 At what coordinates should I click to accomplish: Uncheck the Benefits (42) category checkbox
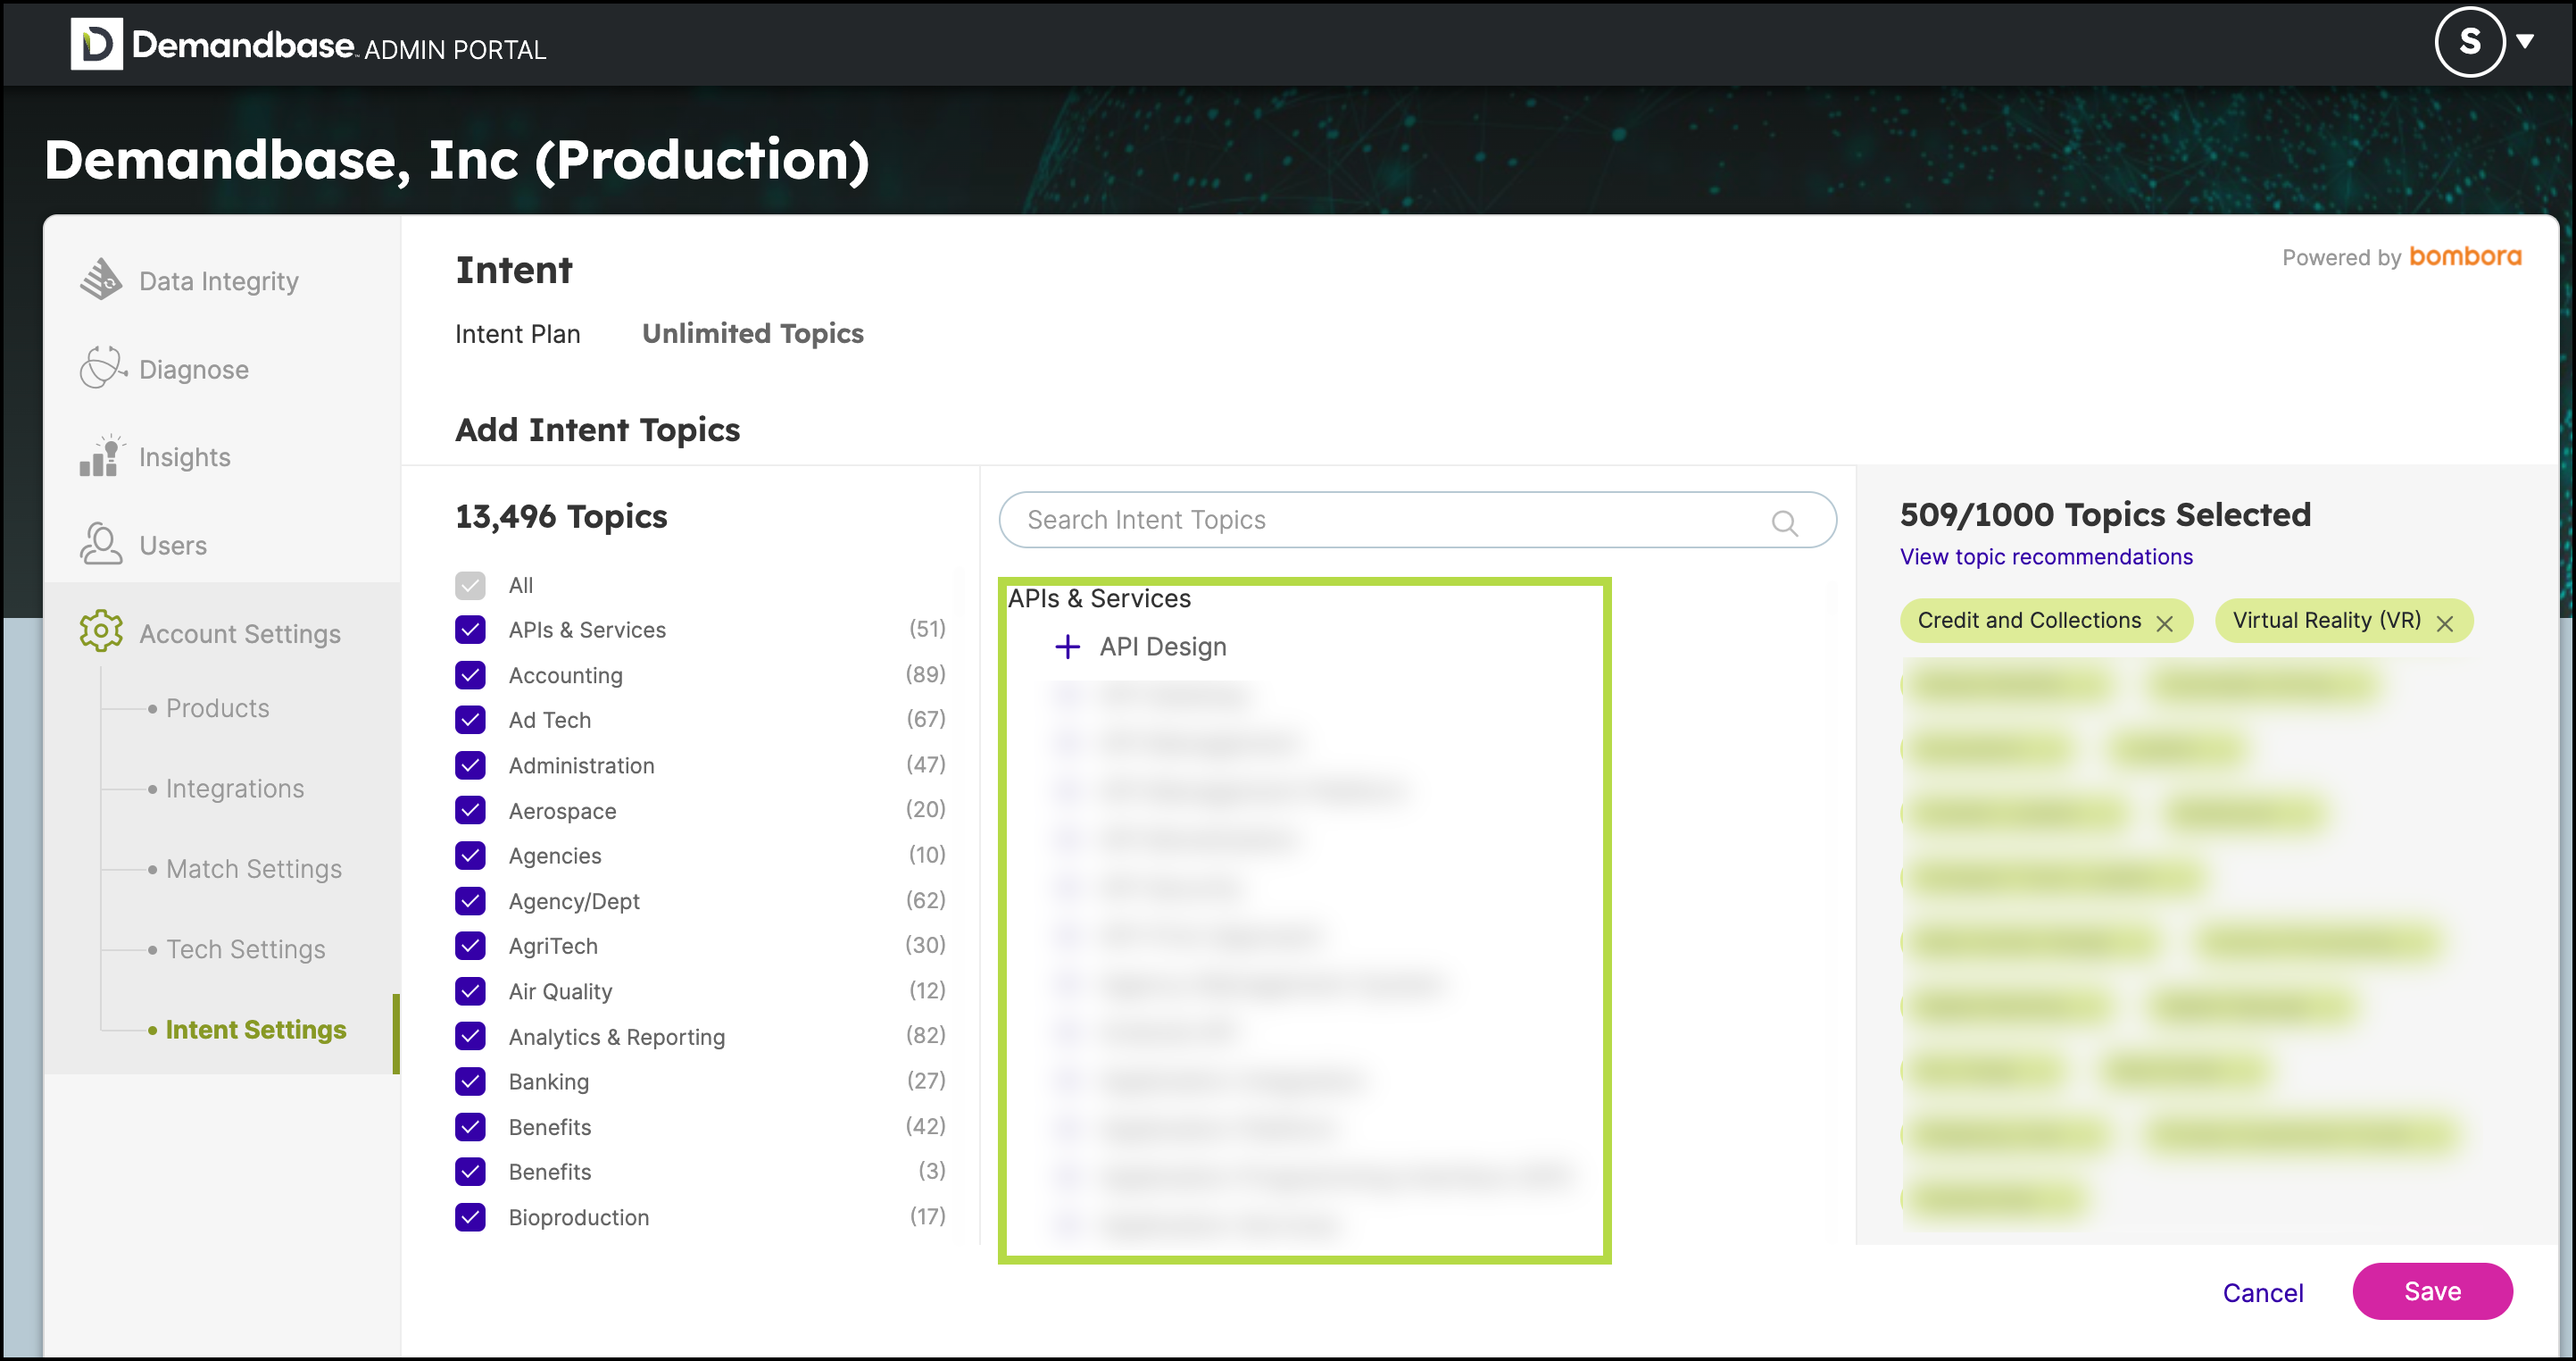[470, 1127]
